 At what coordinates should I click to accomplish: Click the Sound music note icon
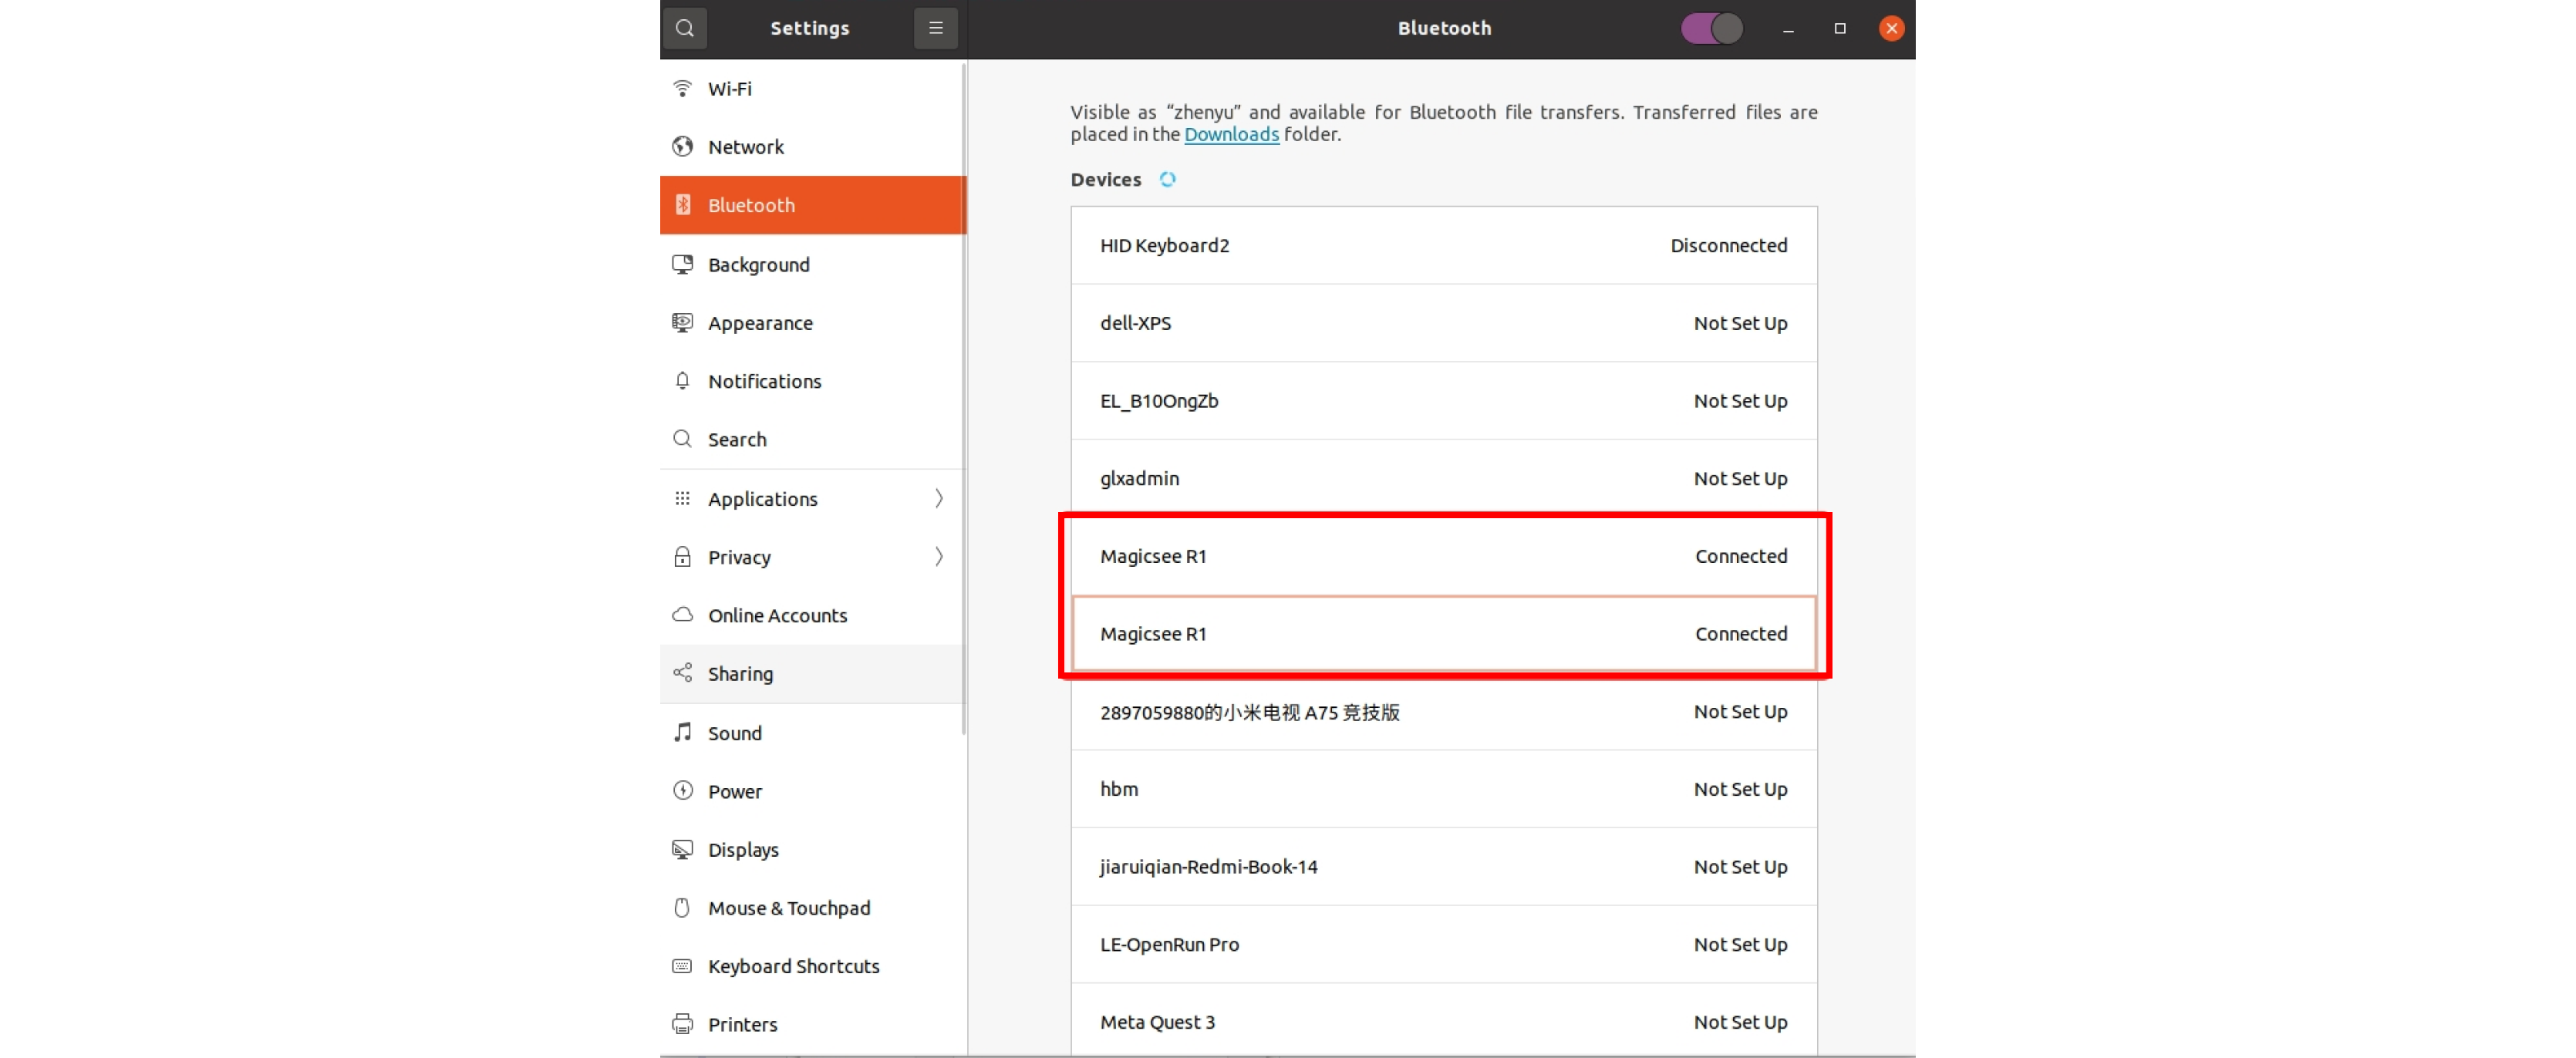(682, 732)
